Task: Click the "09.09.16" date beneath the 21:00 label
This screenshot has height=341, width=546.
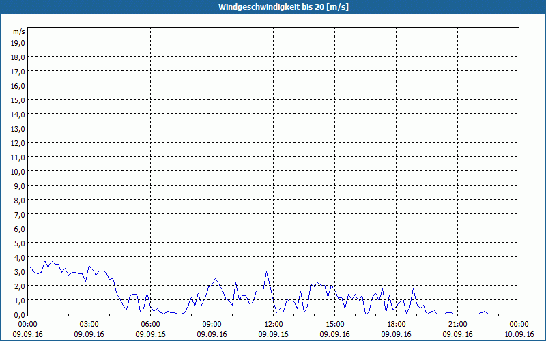Action: pos(457,334)
